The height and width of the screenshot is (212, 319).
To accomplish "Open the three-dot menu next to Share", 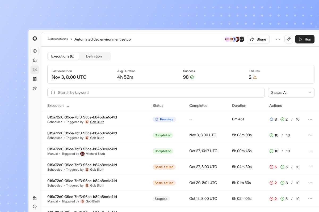I will 278,39.
